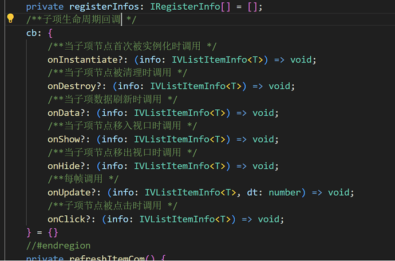
Task: Click the 当子项节点移入视口时调用 comment
Action: click(x=122, y=126)
